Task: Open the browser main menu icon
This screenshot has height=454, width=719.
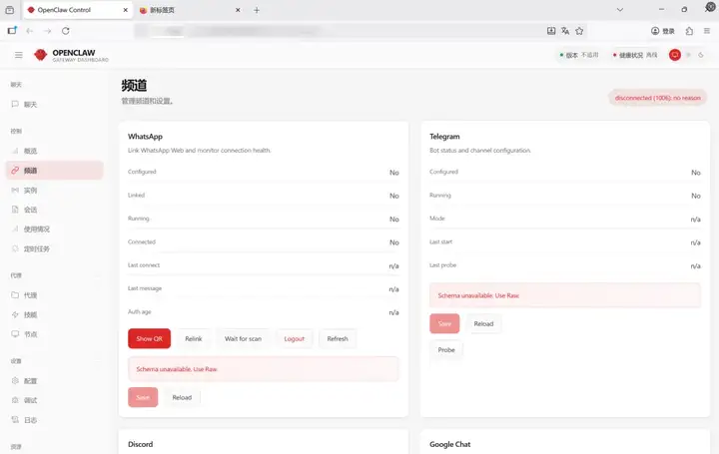Action: 707,31
